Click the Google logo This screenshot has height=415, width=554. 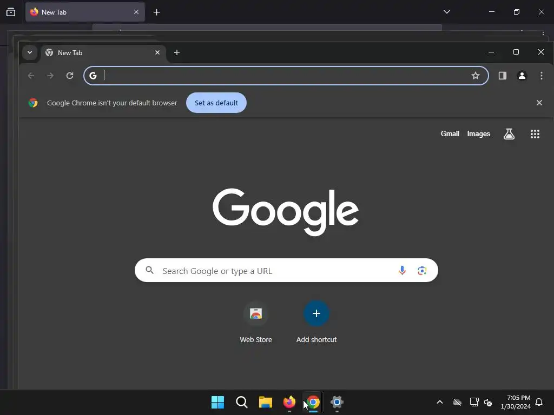[x=286, y=212]
